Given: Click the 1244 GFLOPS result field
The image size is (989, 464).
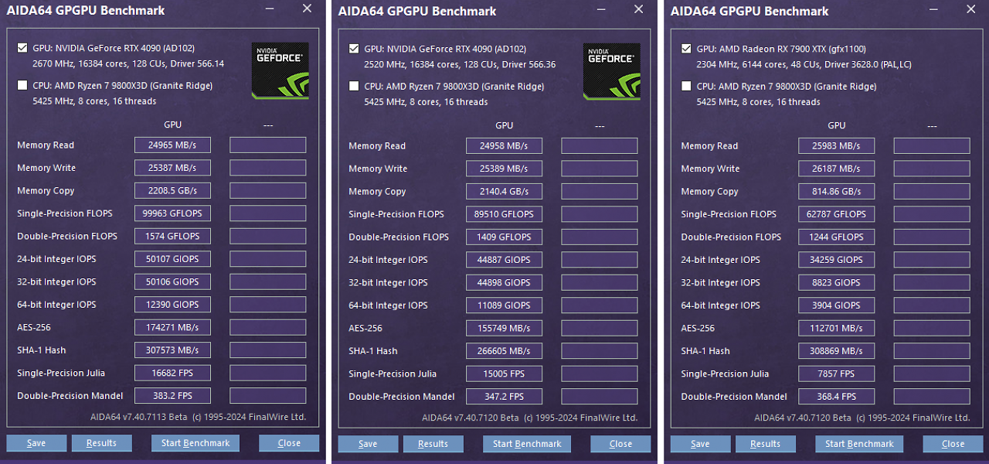Looking at the screenshot, I should click(836, 237).
